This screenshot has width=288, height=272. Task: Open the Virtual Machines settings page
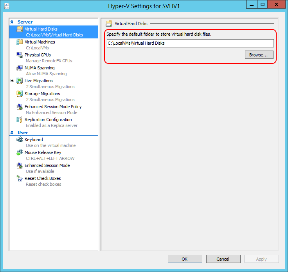(x=40, y=42)
